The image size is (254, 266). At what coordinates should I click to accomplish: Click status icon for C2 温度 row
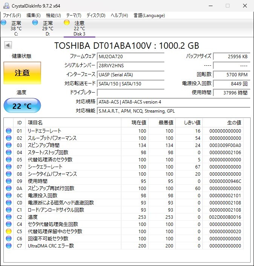[9, 217]
